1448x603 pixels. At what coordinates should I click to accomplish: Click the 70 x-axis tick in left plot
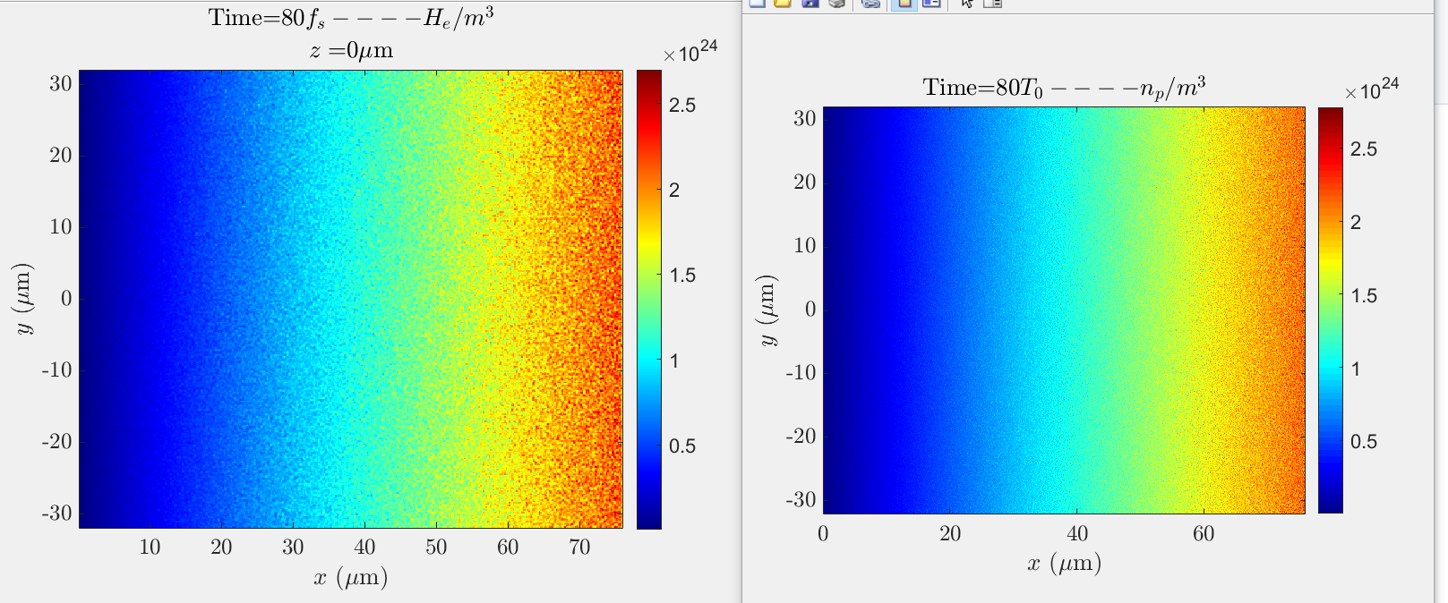pos(579,548)
